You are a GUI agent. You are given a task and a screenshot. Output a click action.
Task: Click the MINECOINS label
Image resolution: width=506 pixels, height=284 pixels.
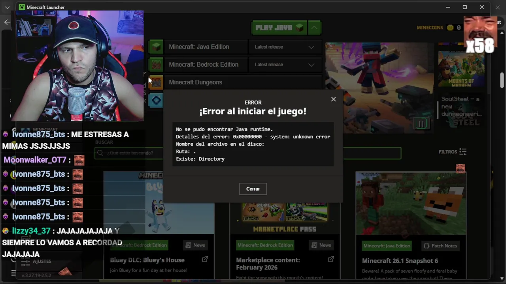tap(430, 28)
